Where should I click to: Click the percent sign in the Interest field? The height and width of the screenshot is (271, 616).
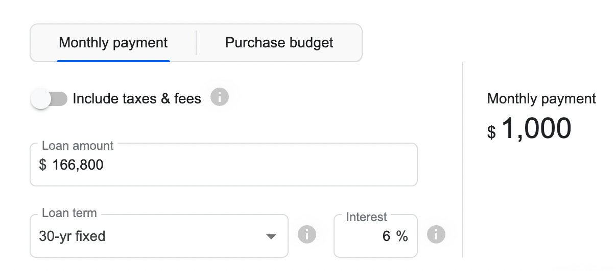click(x=402, y=236)
